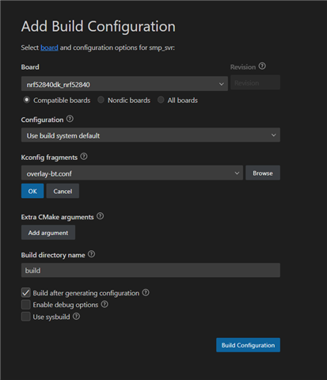The height and width of the screenshot is (380, 327).
Task: Tick the Use sysbuild checkbox
Action: click(x=26, y=317)
